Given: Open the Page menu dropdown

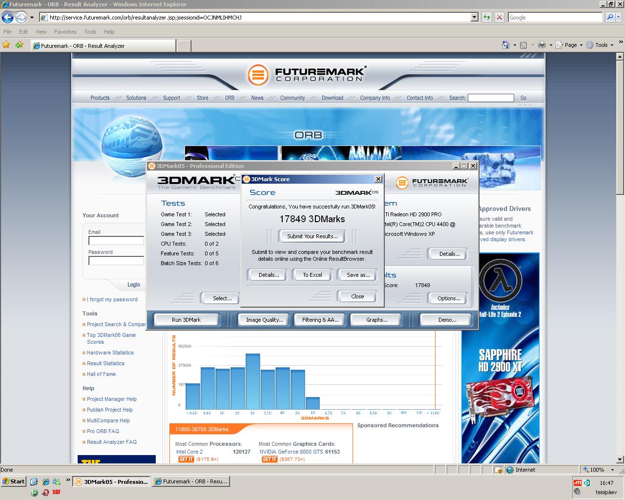Looking at the screenshot, I should tap(569, 45).
